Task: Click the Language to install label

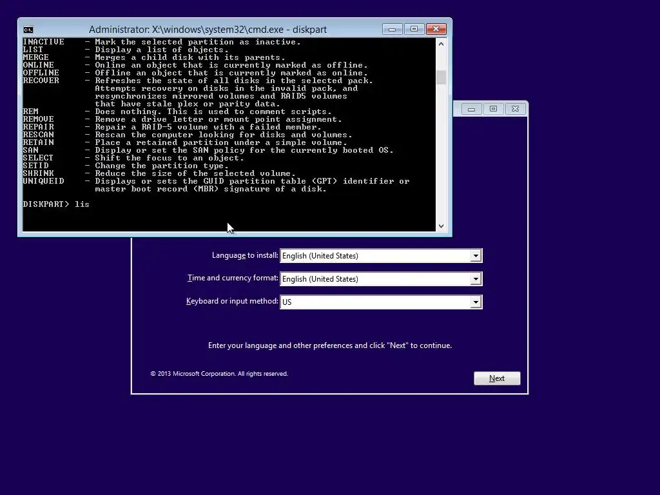Action: (245, 255)
